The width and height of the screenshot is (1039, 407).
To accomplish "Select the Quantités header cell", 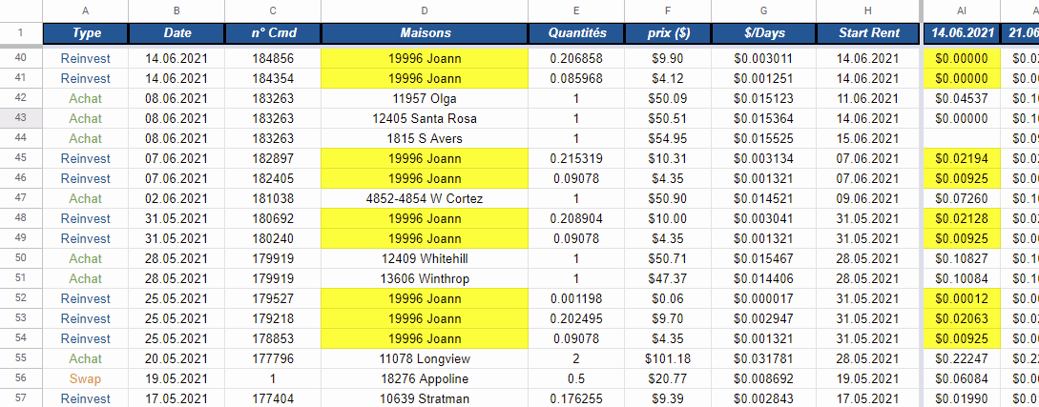I will point(576,33).
